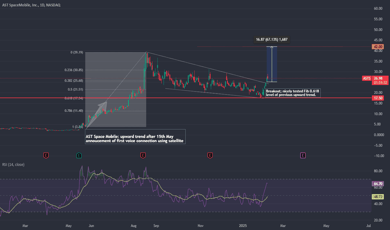Open the red earnings marker left of May
Screen dimensions: 390x230
pos(46,156)
